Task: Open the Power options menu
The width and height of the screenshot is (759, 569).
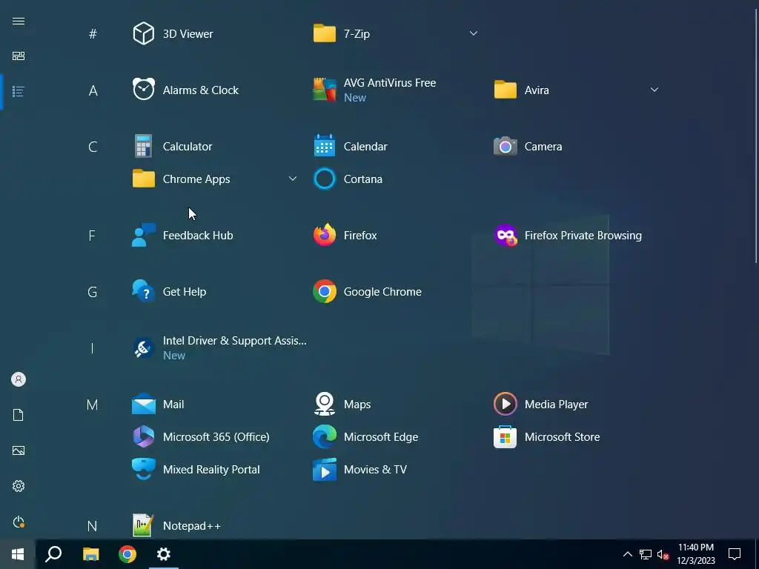Action: point(19,522)
